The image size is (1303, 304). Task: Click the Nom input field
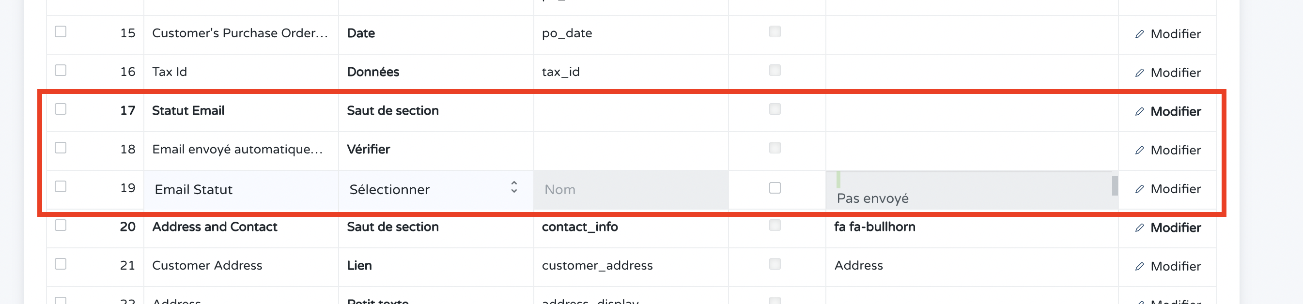pos(630,190)
